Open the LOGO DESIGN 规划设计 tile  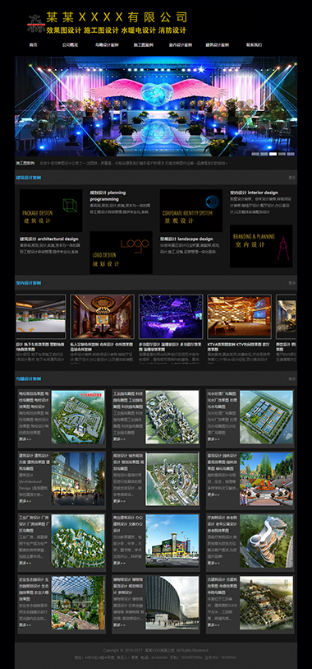[121, 253]
